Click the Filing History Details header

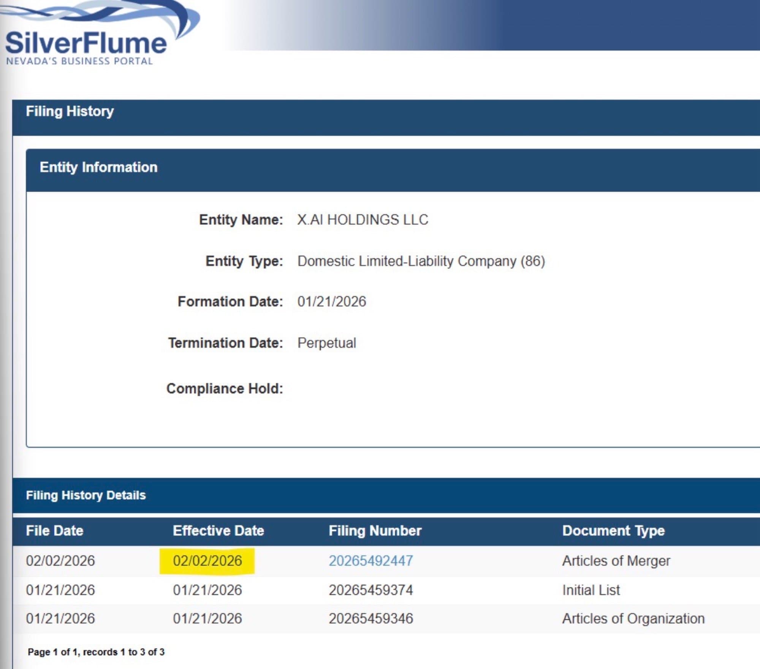pos(85,495)
